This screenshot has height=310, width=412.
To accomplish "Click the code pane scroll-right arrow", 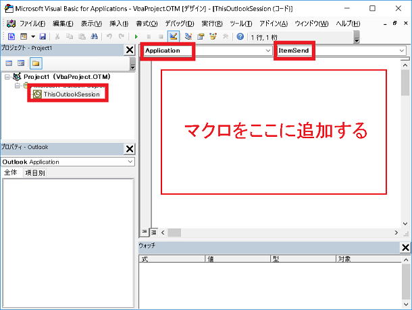I will pos(396,232).
